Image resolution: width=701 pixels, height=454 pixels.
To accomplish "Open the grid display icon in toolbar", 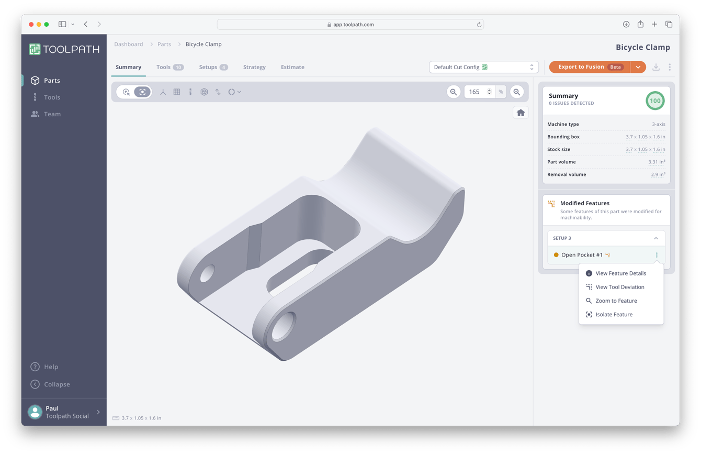I will click(x=177, y=92).
